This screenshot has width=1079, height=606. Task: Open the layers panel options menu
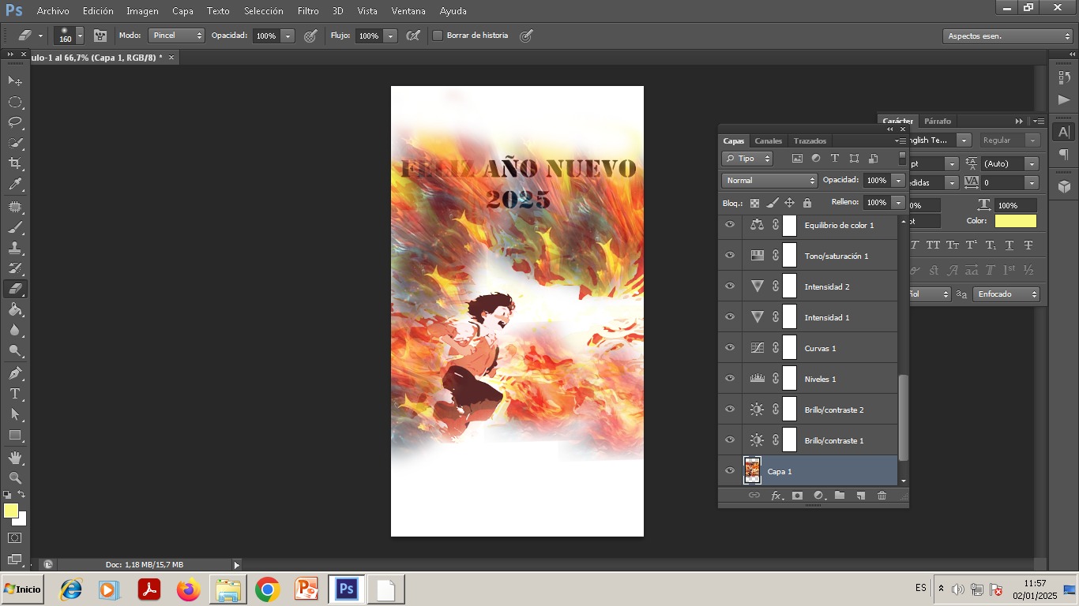tap(900, 140)
